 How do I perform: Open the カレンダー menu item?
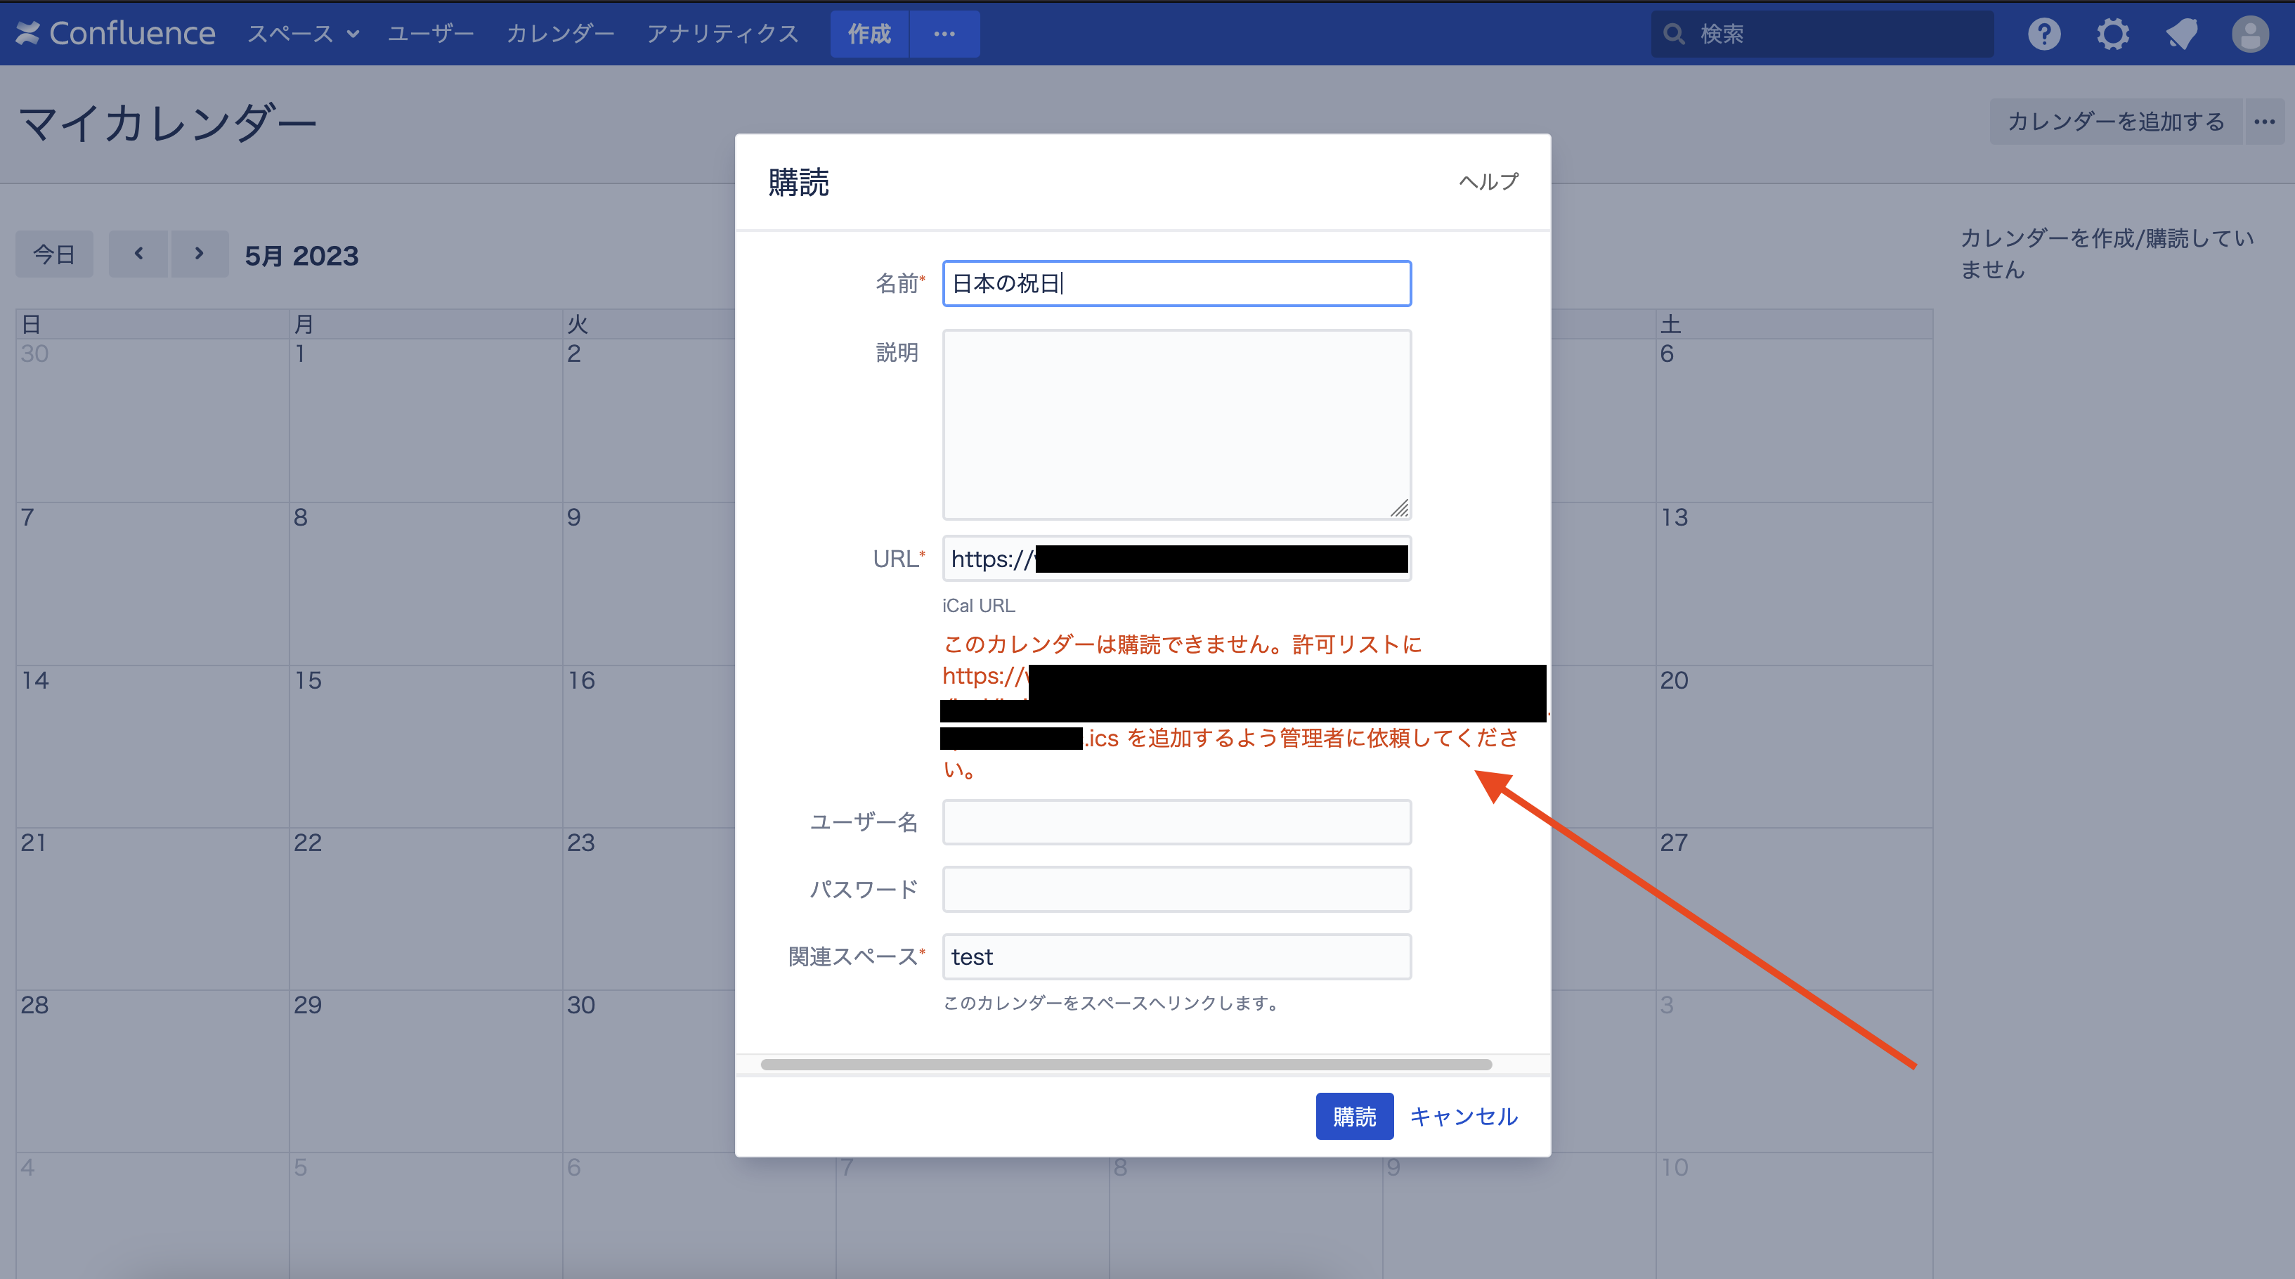pos(560,34)
